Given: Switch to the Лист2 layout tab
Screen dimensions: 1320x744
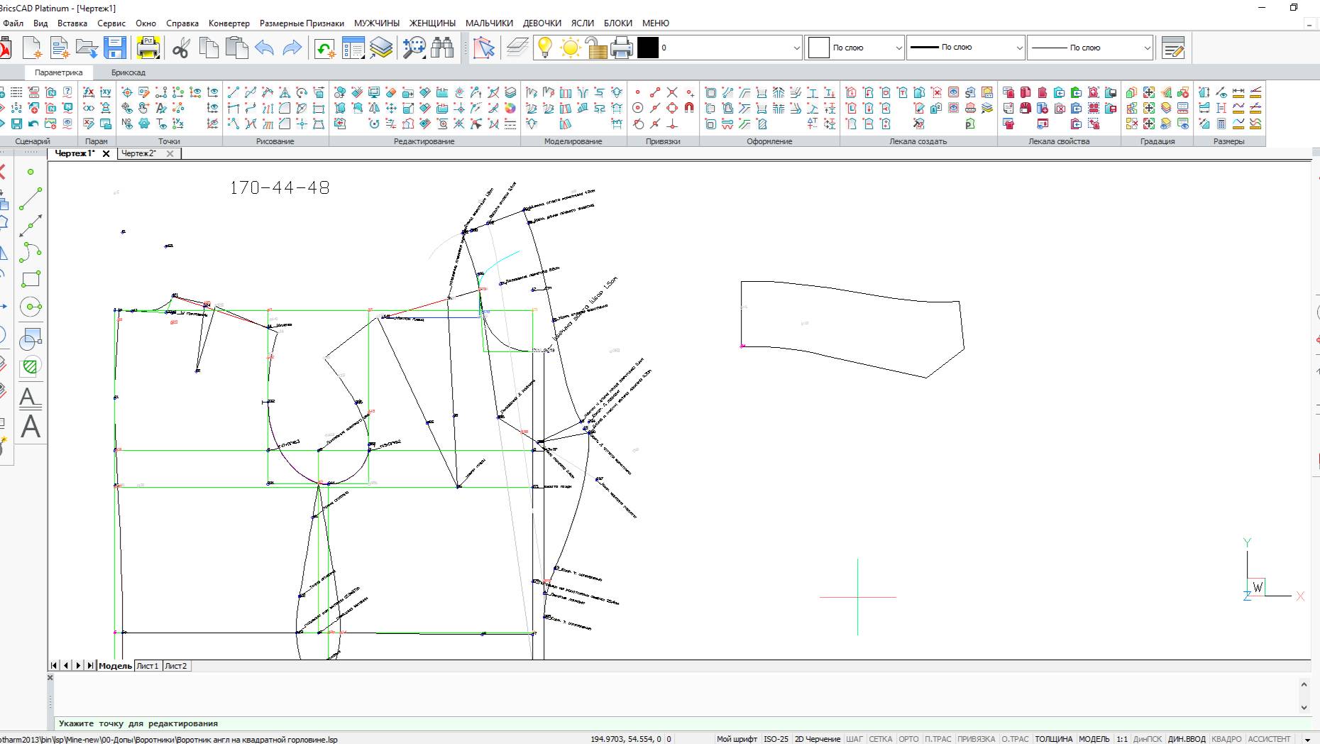Looking at the screenshot, I should coord(175,666).
